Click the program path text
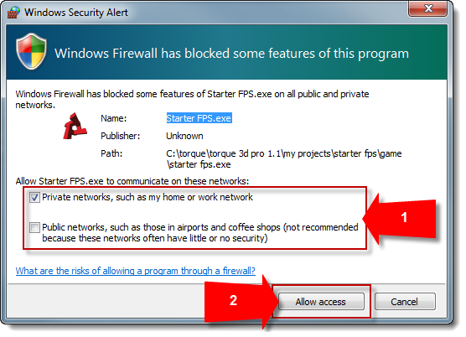The width and height of the screenshot is (466, 337). point(284,159)
